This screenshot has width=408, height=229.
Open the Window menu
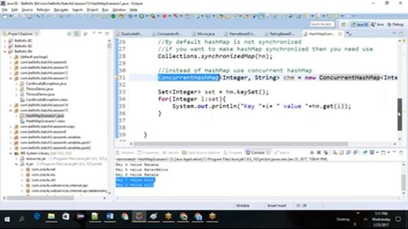pos(119,10)
